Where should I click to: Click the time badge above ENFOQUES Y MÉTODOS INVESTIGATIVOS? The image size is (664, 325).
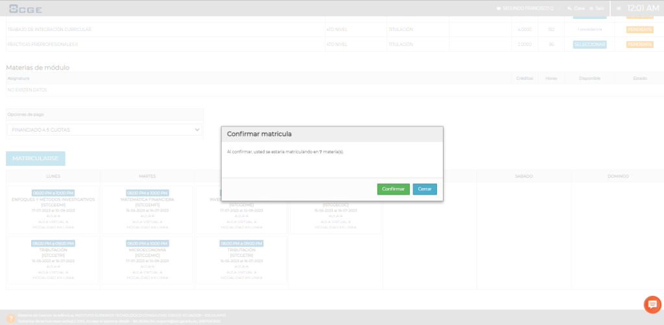(53, 193)
